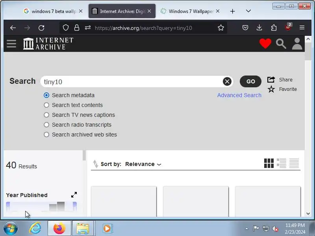Screen dimensions: 315x236
Task: Open Windows Explorer from taskbar
Action: point(83,229)
